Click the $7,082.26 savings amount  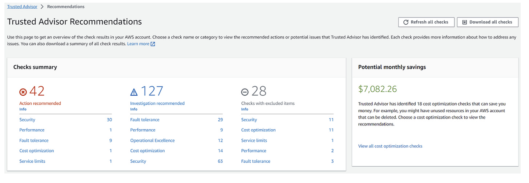pos(377,89)
